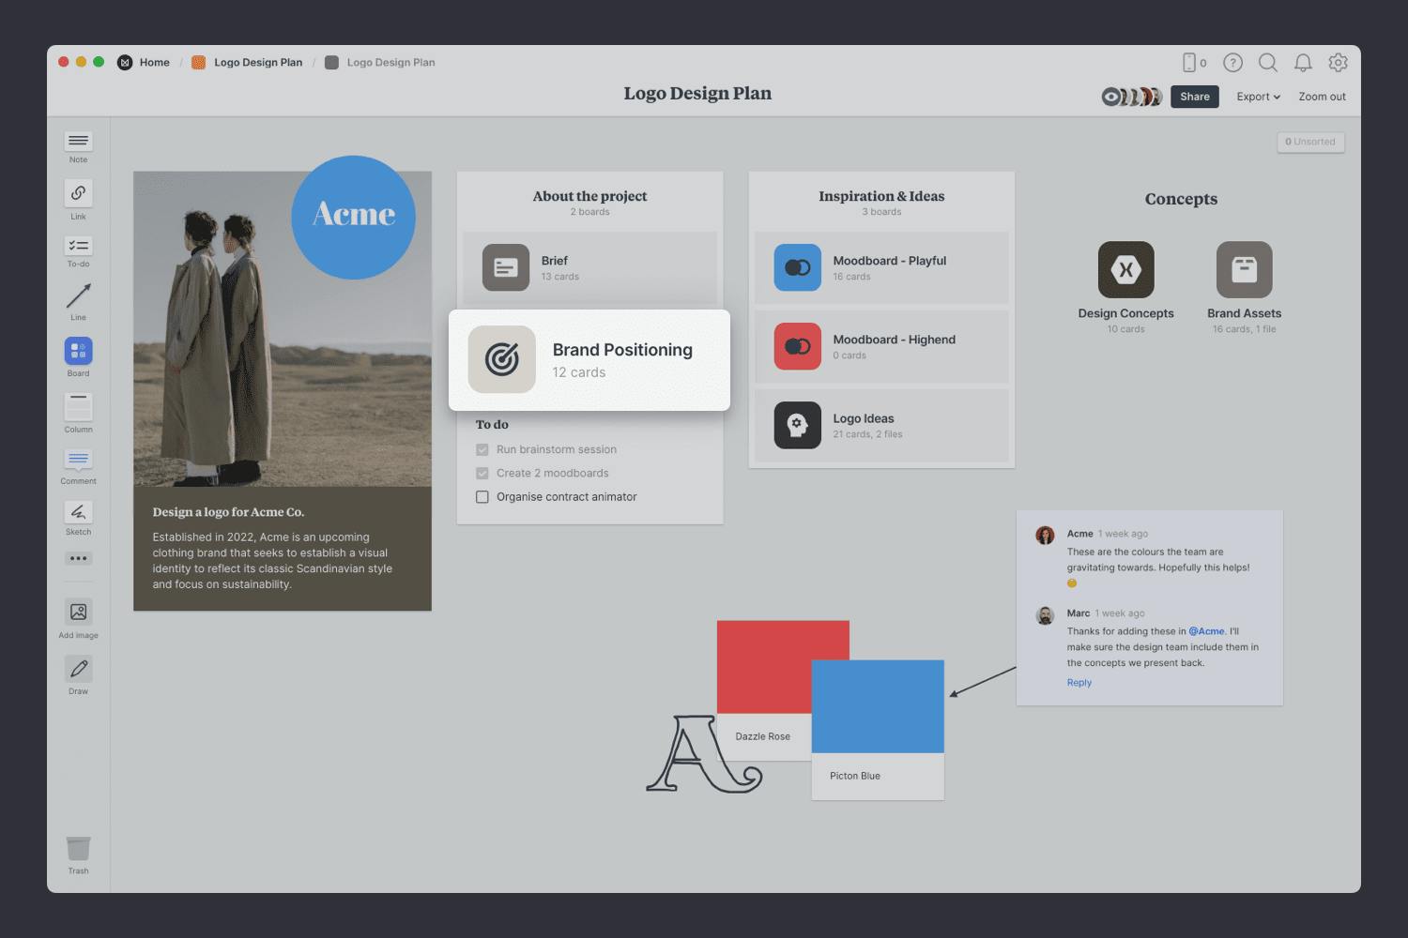Open the Export dropdown

[1258, 97]
